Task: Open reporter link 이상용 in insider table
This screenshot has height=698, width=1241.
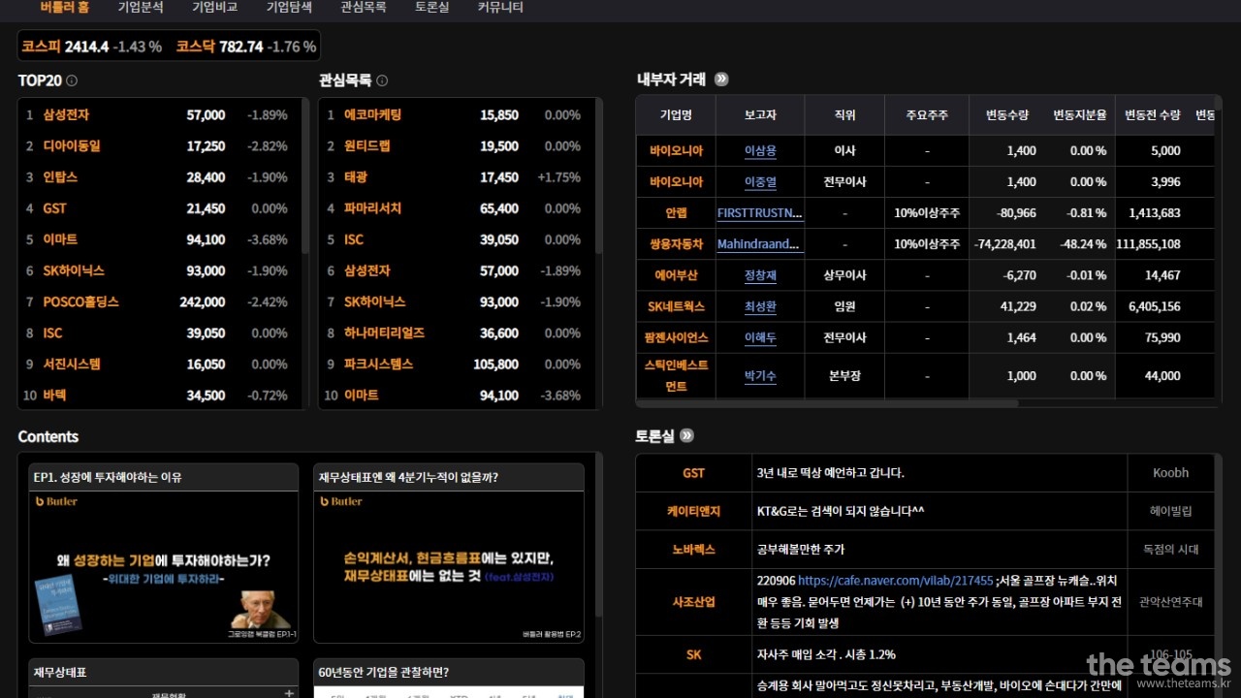Action: tap(760, 151)
